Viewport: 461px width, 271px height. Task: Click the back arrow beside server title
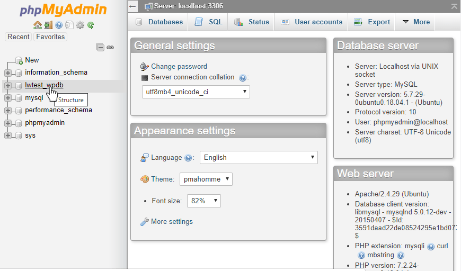point(133,6)
